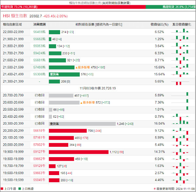Click the grey bar for the 20,700-20,799 row
This screenshot has width=196, height=192.
[x=61, y=96]
